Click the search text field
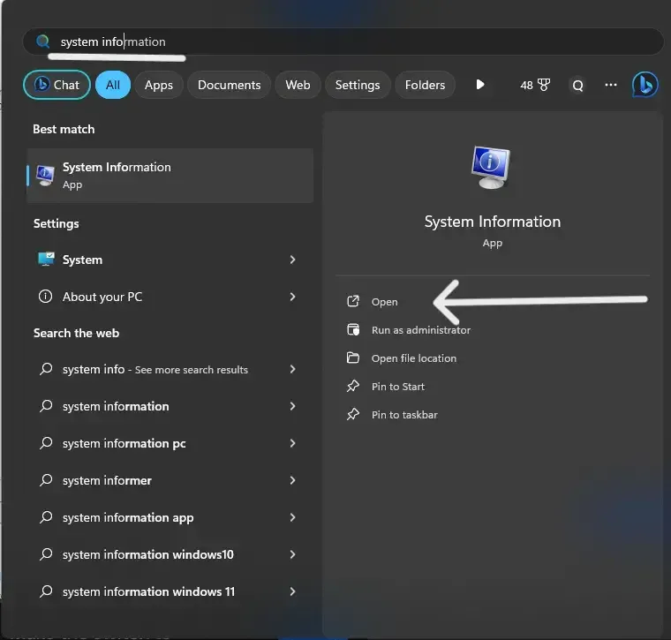 343,41
